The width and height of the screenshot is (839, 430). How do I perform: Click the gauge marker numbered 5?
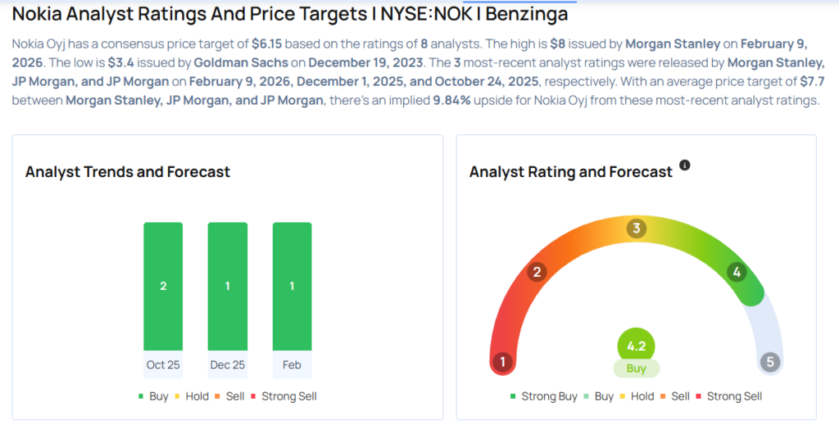click(x=769, y=362)
